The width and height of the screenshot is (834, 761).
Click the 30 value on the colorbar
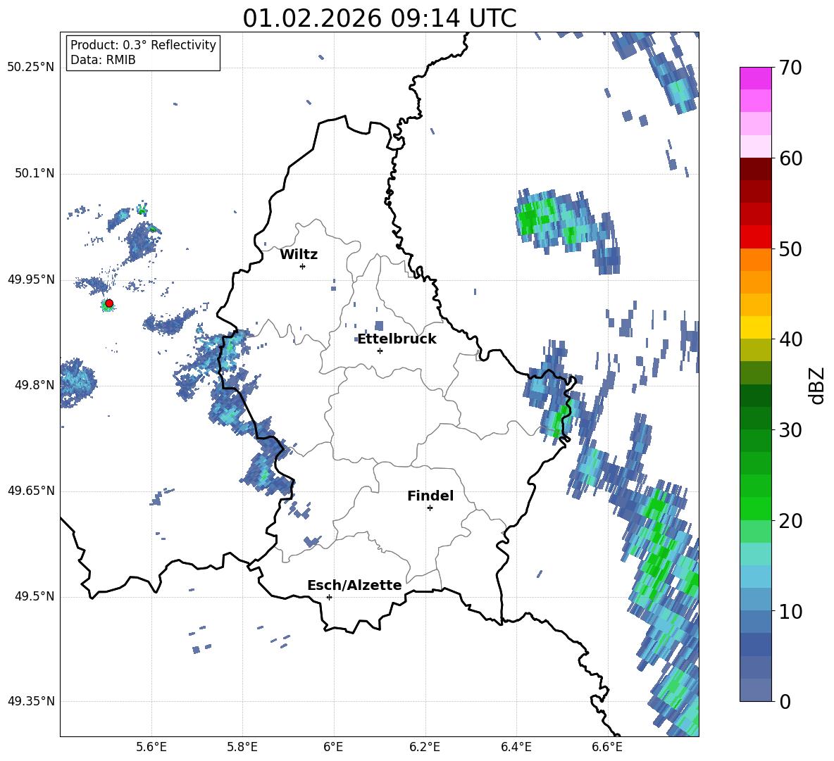tap(790, 429)
